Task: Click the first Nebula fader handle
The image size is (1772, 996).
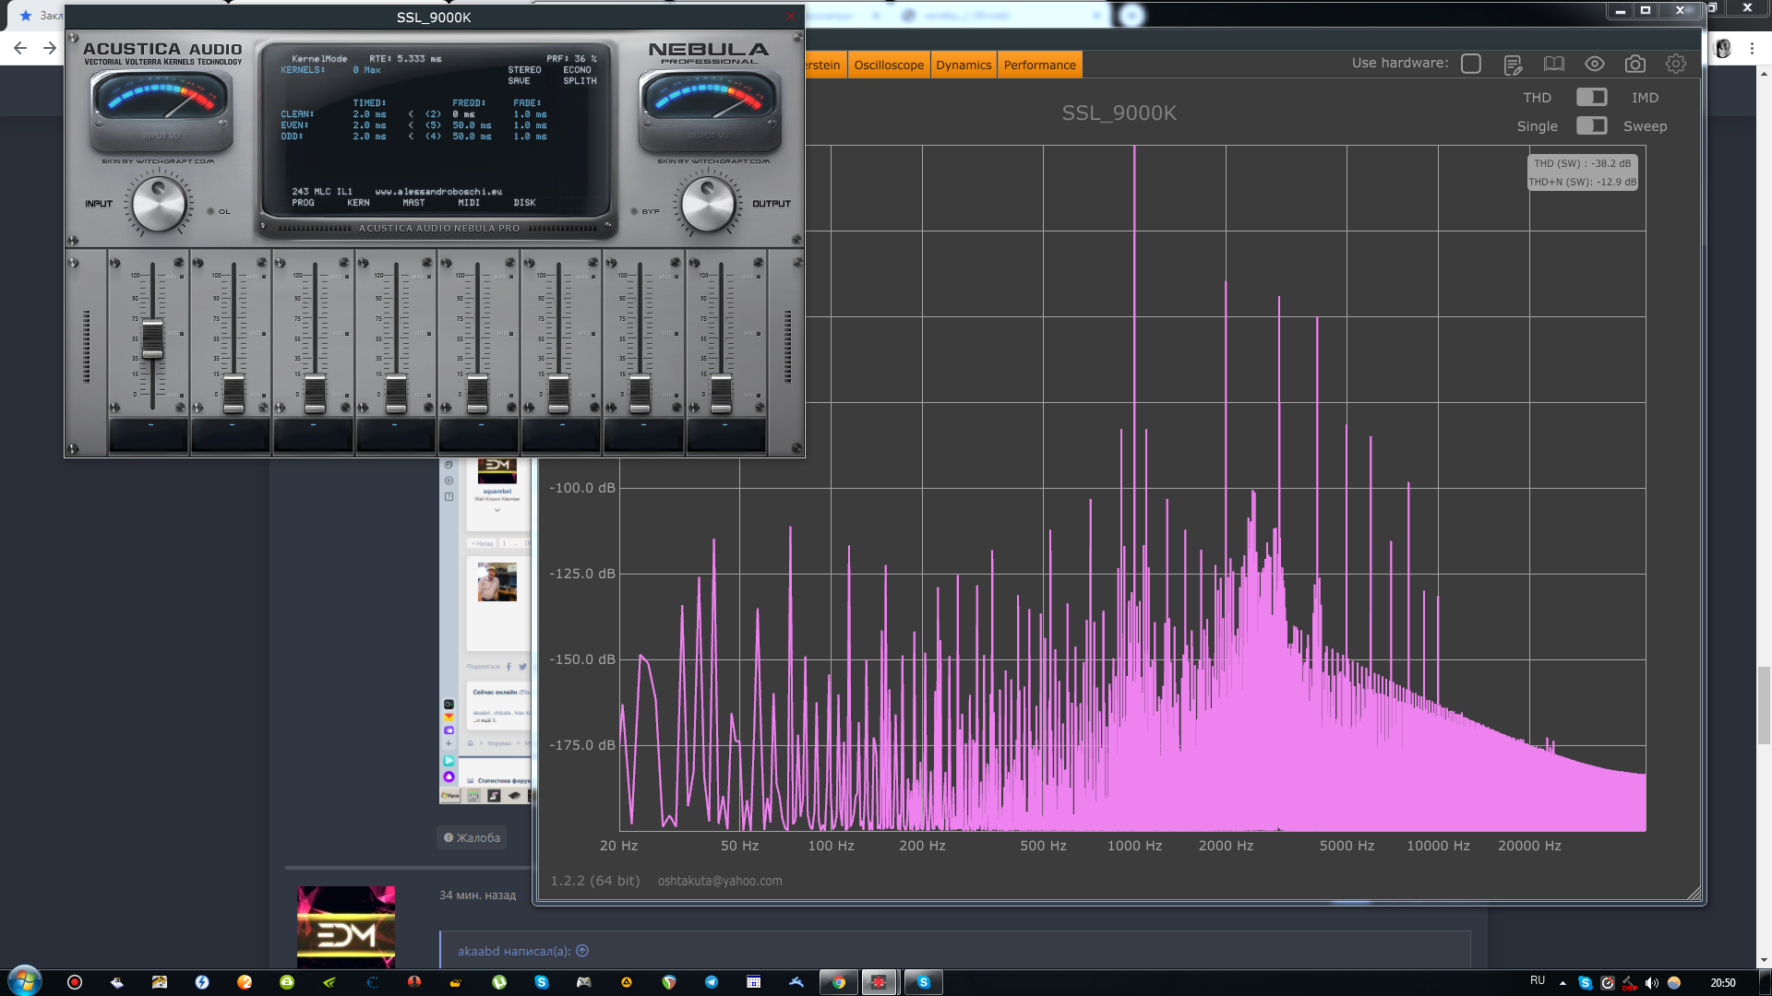Action: tap(152, 339)
